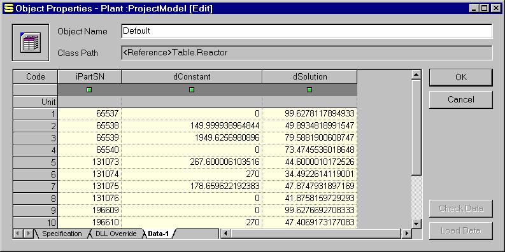This screenshot has height=252, width=505.
Task: Click dSolution value 73.4745536018648
Action: 309,150
